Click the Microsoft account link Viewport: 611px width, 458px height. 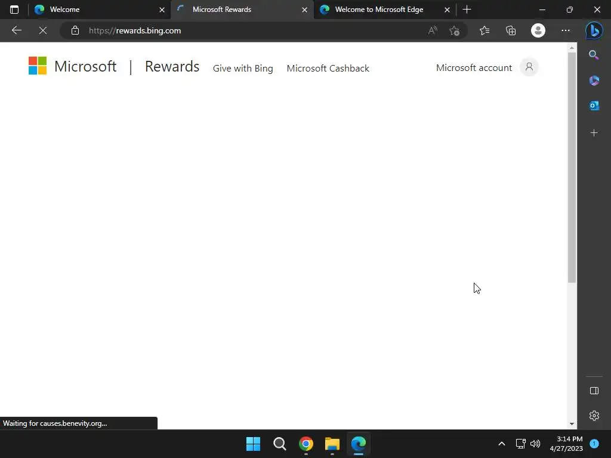coord(474,68)
